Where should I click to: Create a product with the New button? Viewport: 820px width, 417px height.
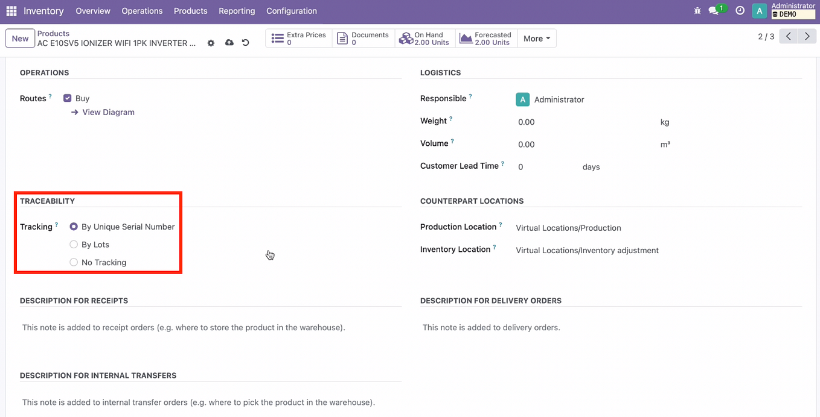coord(19,38)
